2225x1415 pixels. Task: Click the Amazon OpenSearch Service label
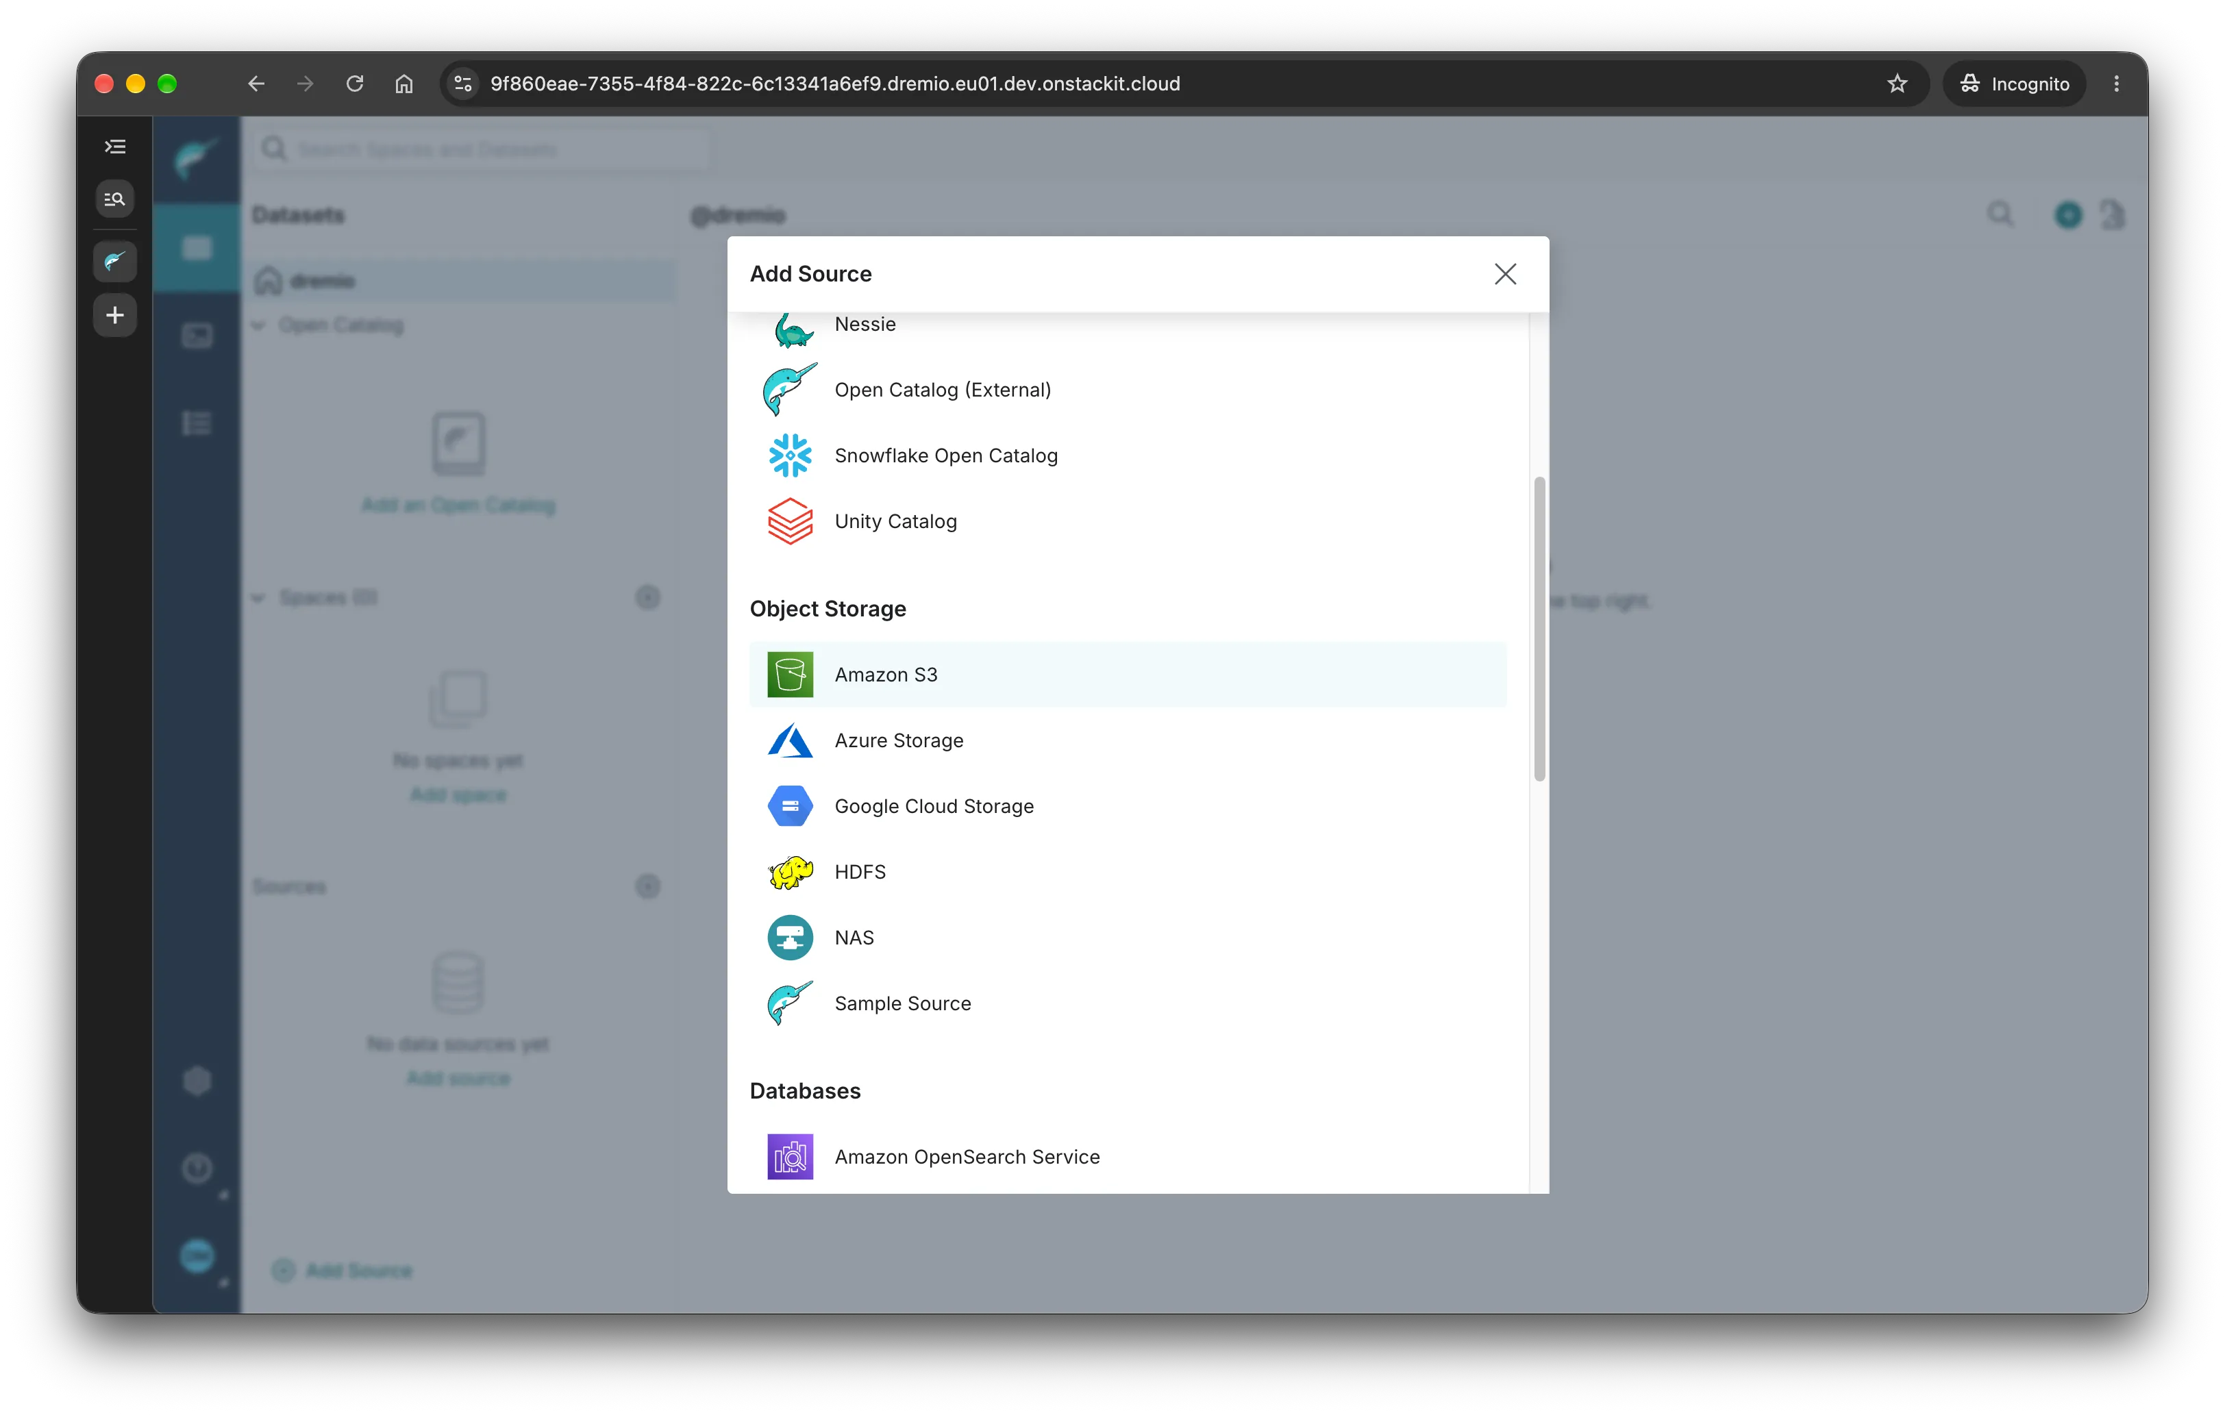click(x=967, y=1156)
